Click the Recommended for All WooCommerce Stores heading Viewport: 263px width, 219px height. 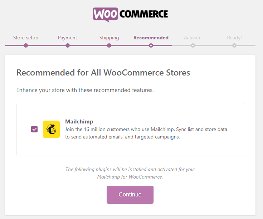(x=103, y=73)
